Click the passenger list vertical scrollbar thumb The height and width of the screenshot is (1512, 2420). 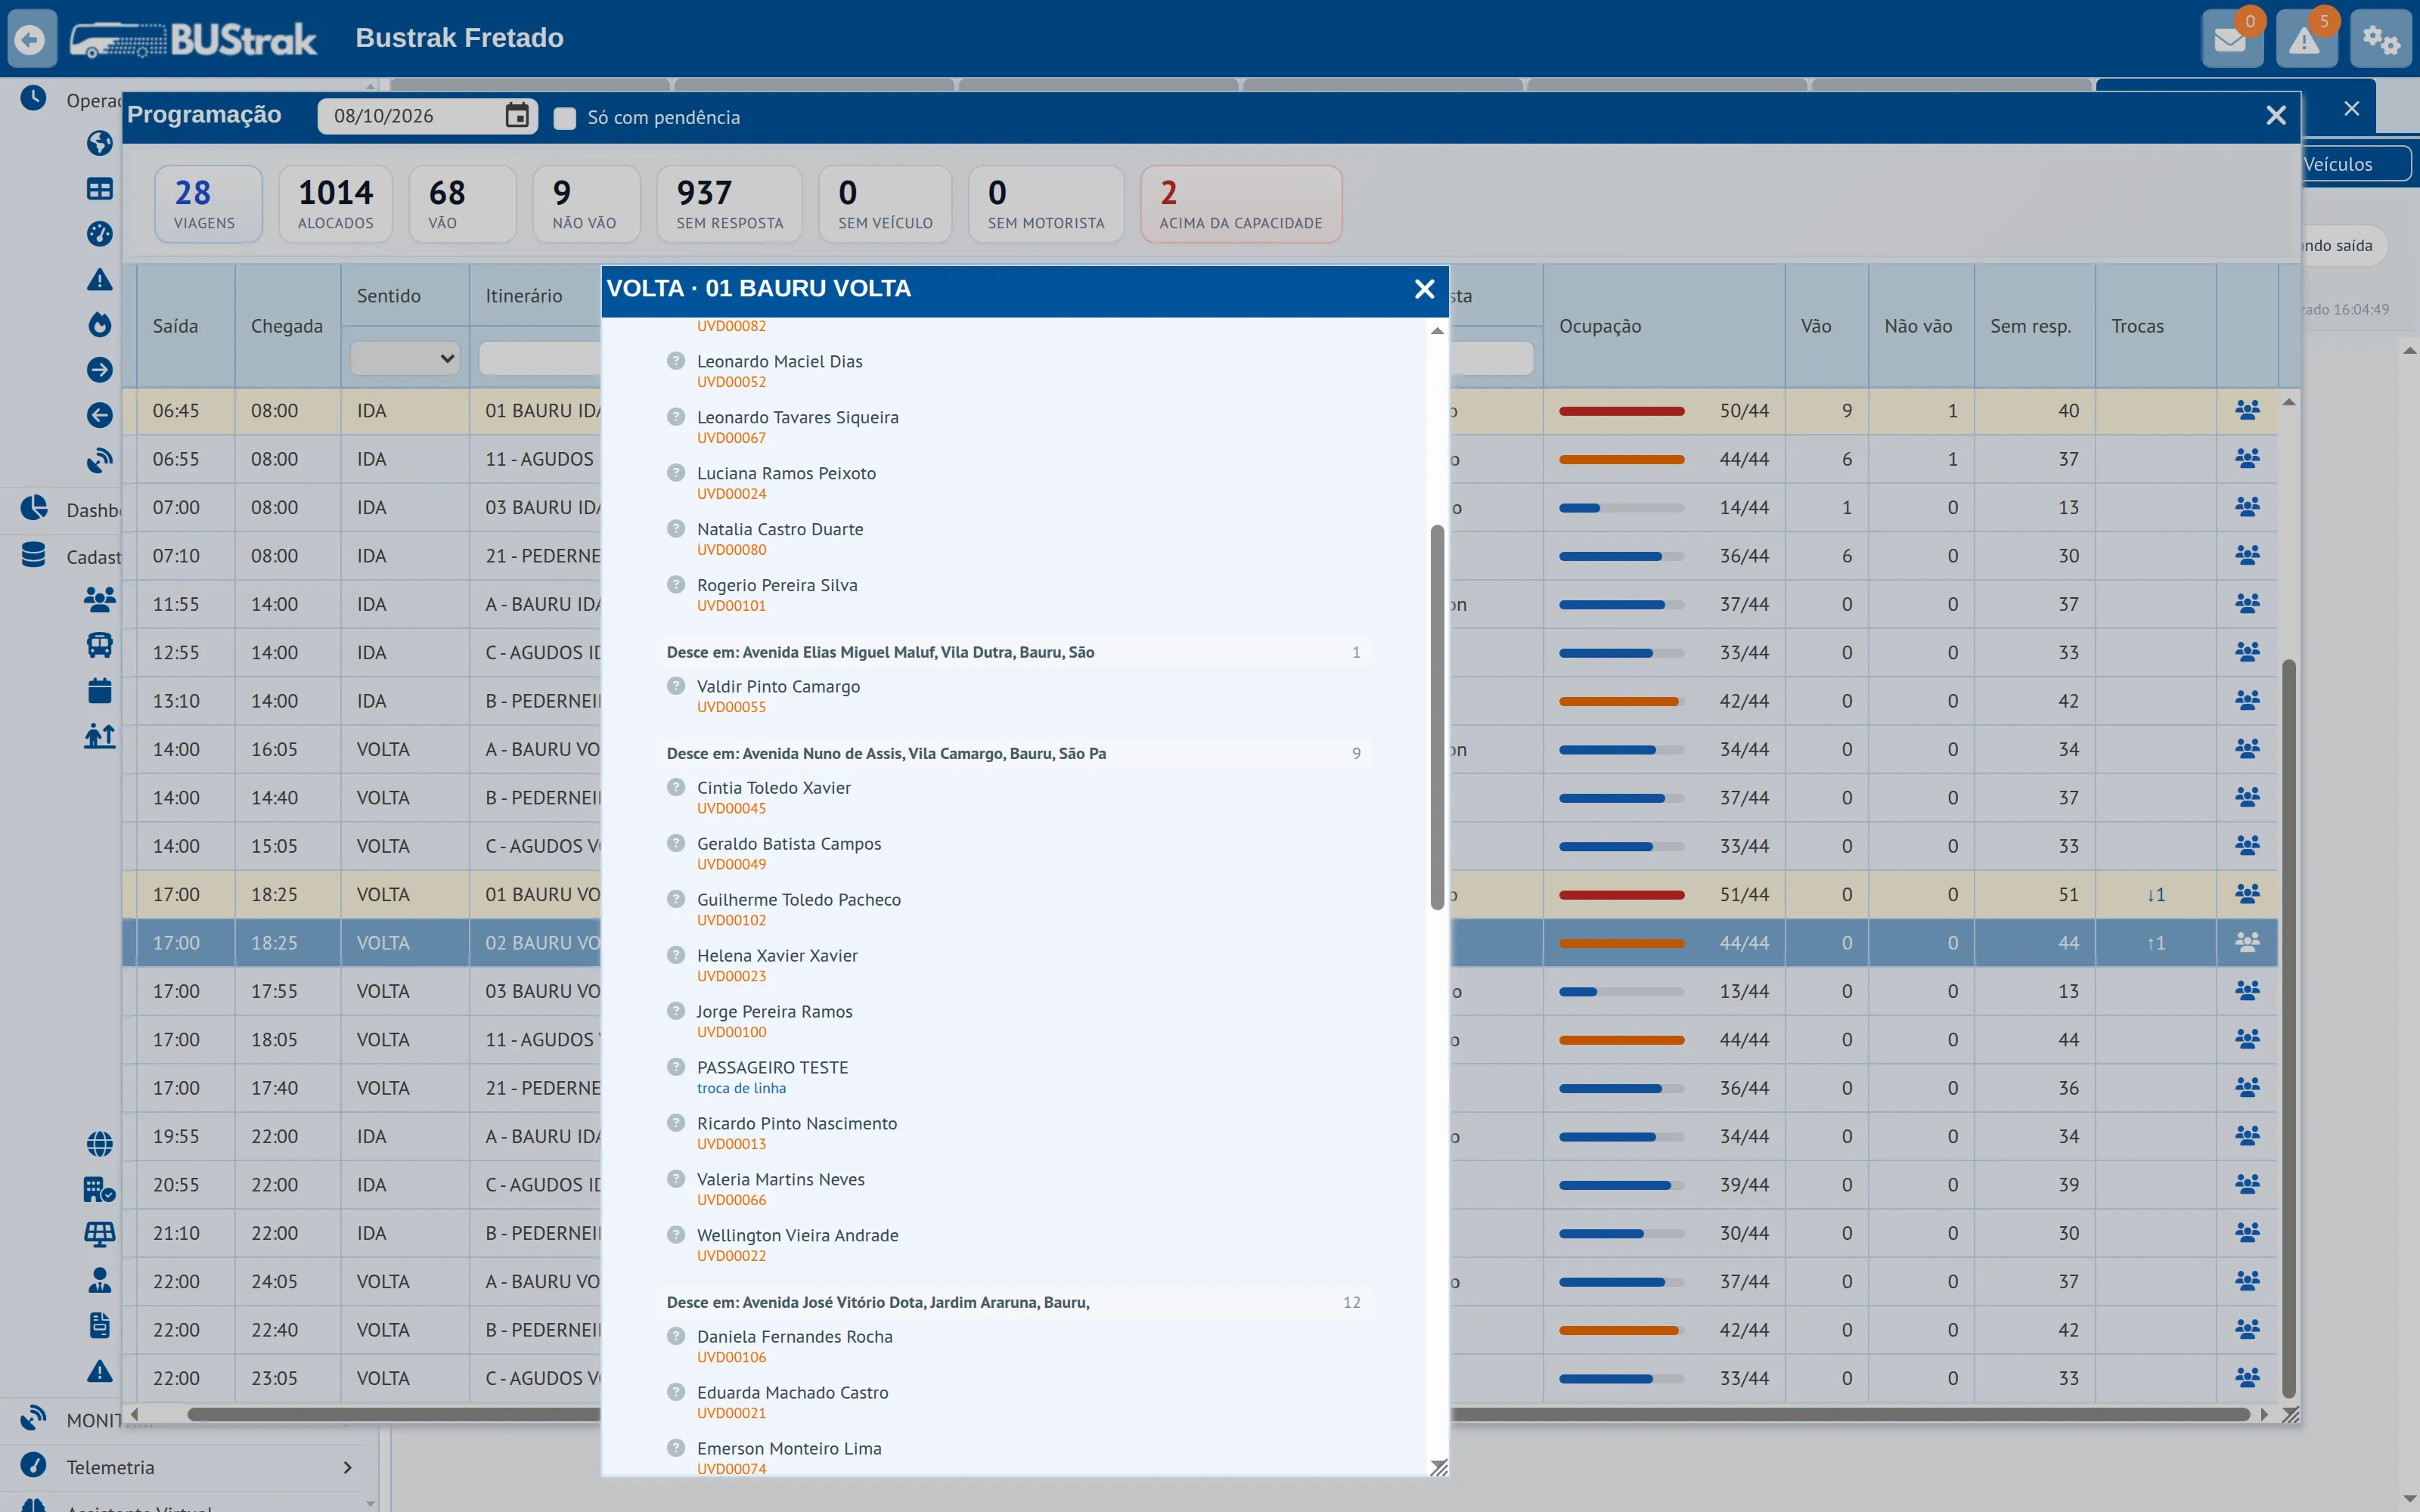pos(1437,717)
